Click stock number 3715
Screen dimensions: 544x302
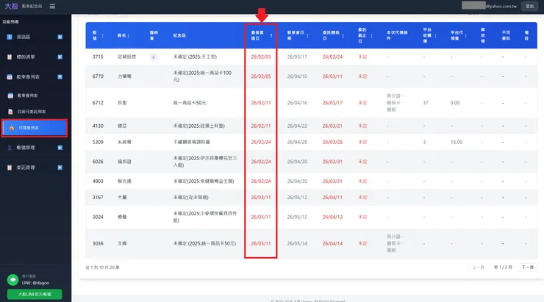click(98, 57)
